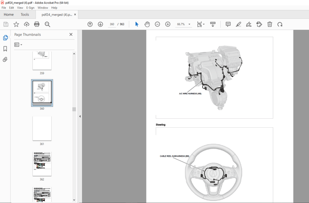The height and width of the screenshot is (203, 309).
Task: Choose the Selection arrow tool
Action: click(x=137, y=24)
